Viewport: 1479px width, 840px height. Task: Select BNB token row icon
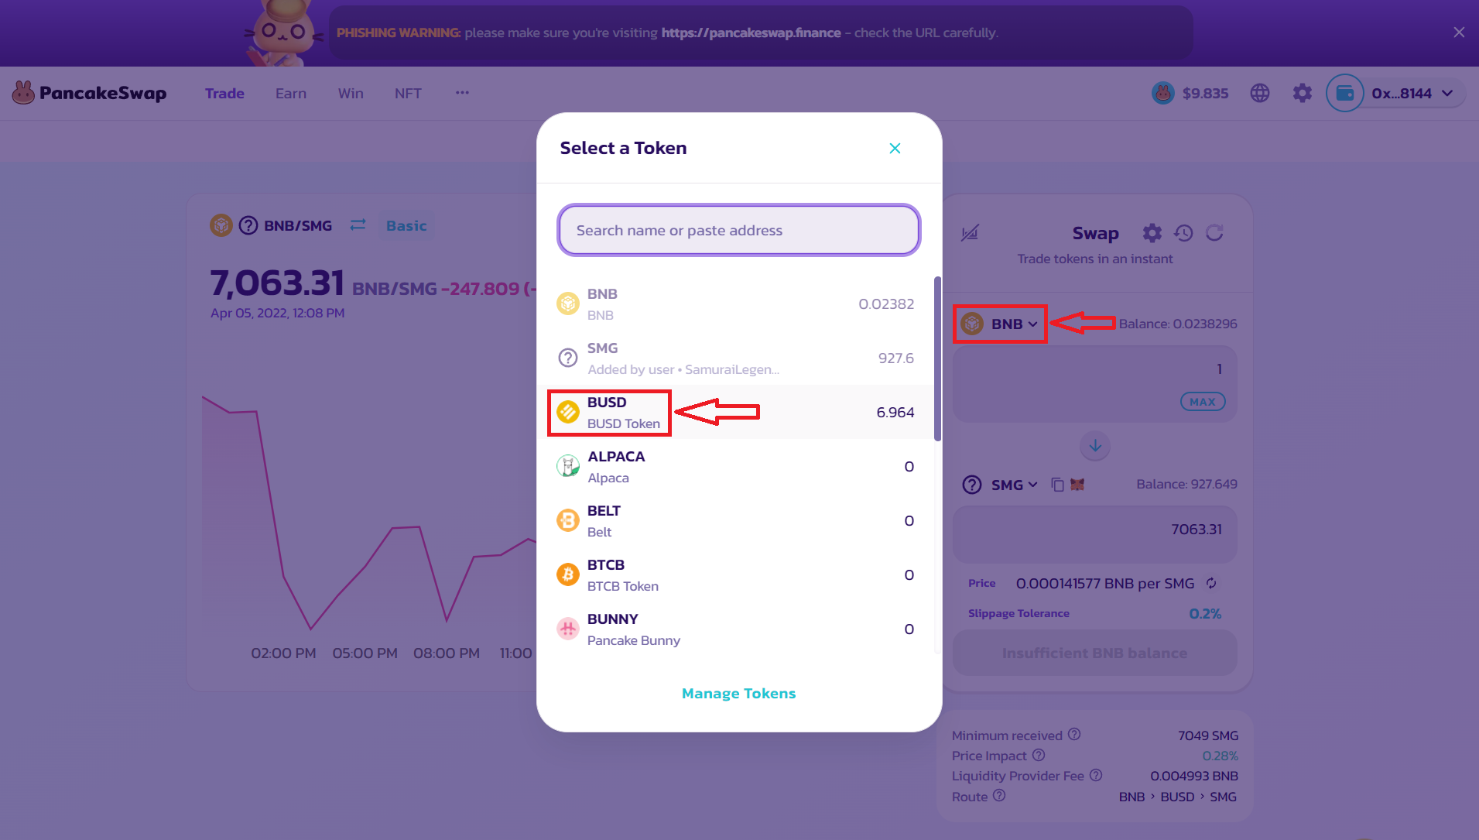pos(568,303)
